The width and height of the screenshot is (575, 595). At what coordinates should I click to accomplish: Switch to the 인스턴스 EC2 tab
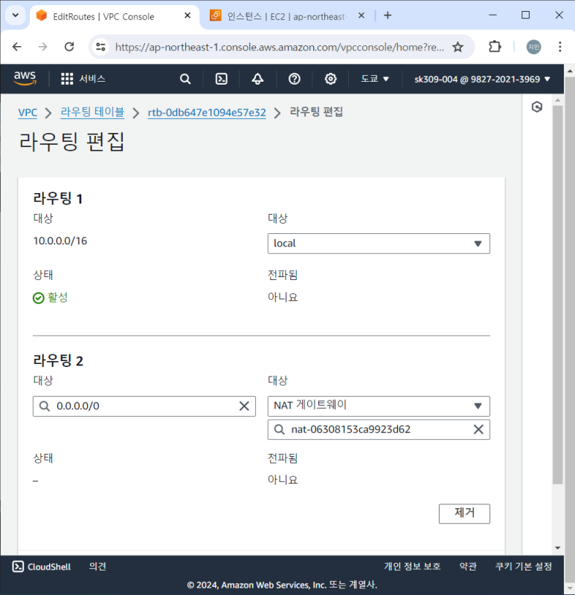286,16
